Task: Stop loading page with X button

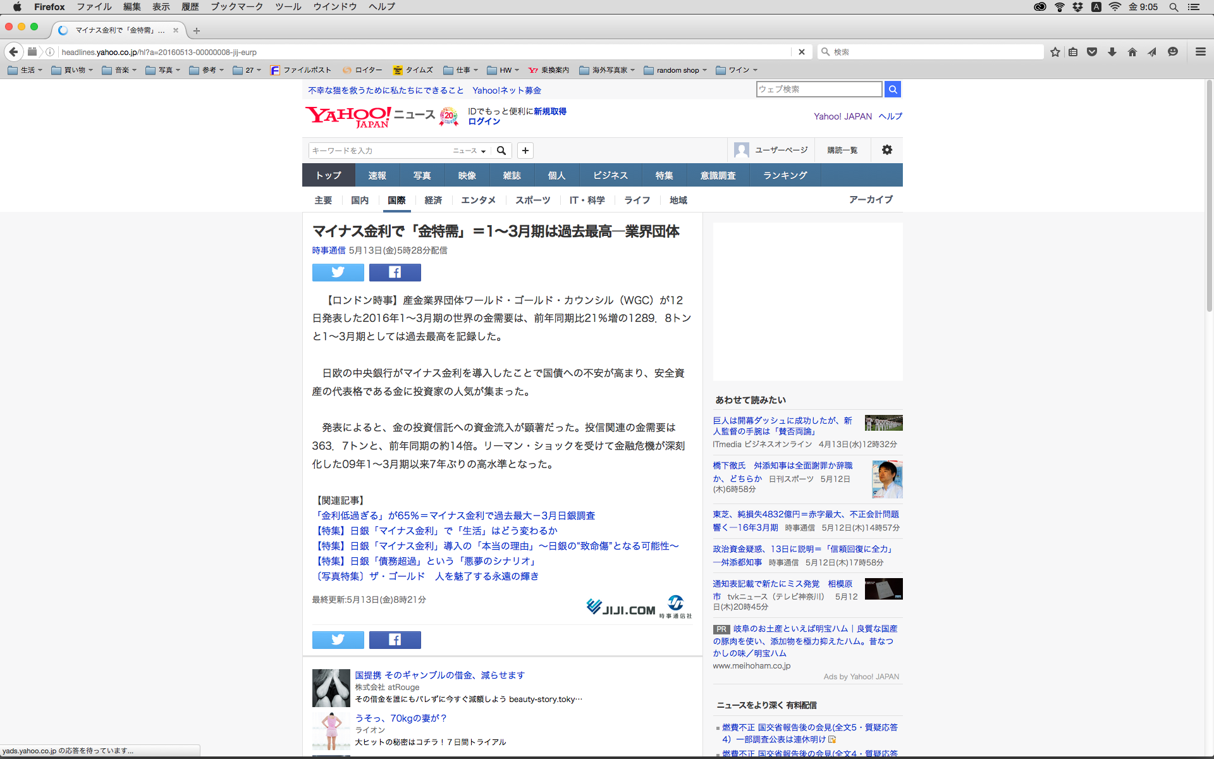Action: click(801, 52)
